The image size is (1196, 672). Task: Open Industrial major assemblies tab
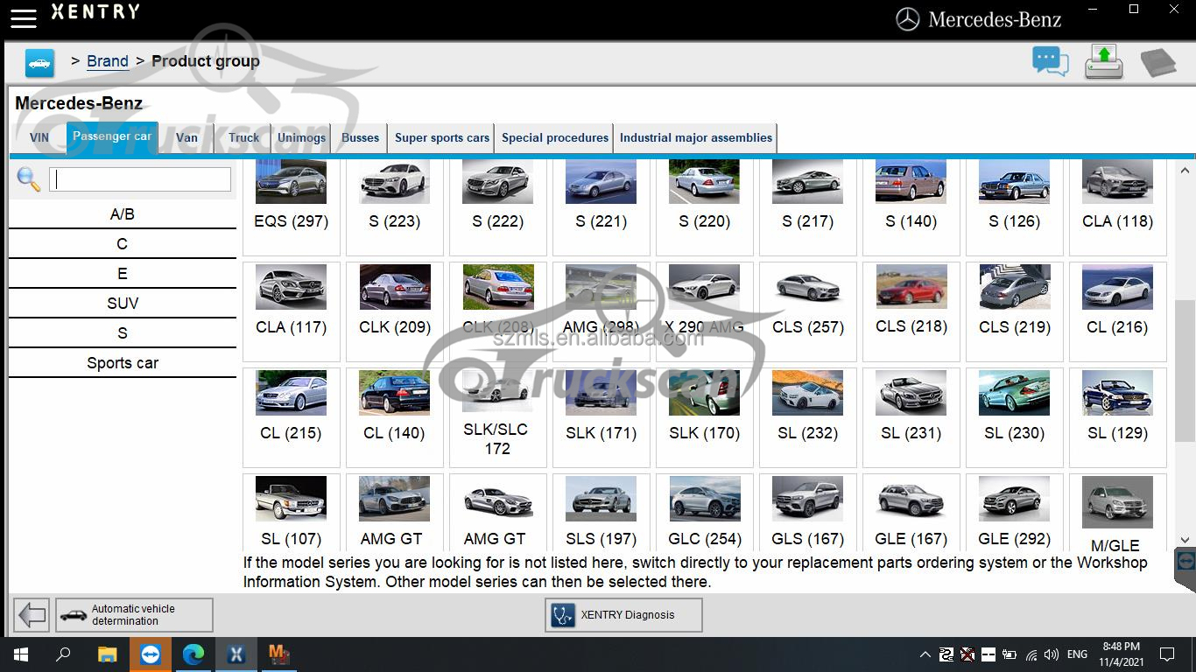(696, 137)
